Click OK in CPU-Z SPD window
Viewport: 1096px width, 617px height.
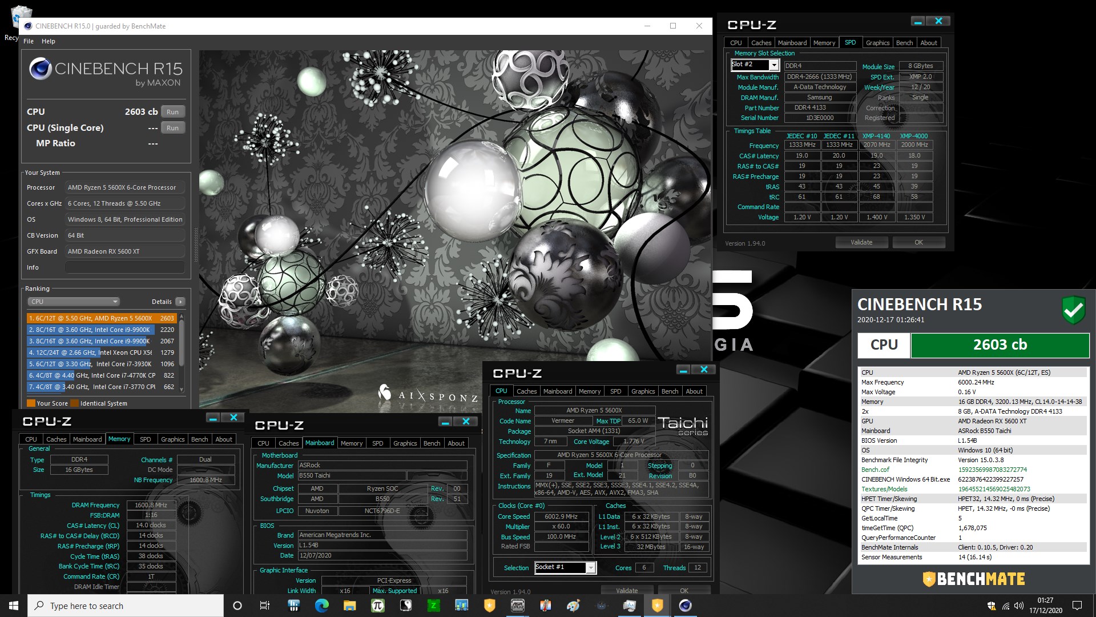[x=918, y=242]
